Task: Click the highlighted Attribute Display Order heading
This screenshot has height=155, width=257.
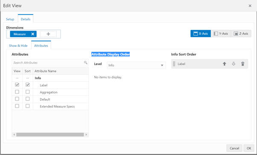Action: pos(111,54)
